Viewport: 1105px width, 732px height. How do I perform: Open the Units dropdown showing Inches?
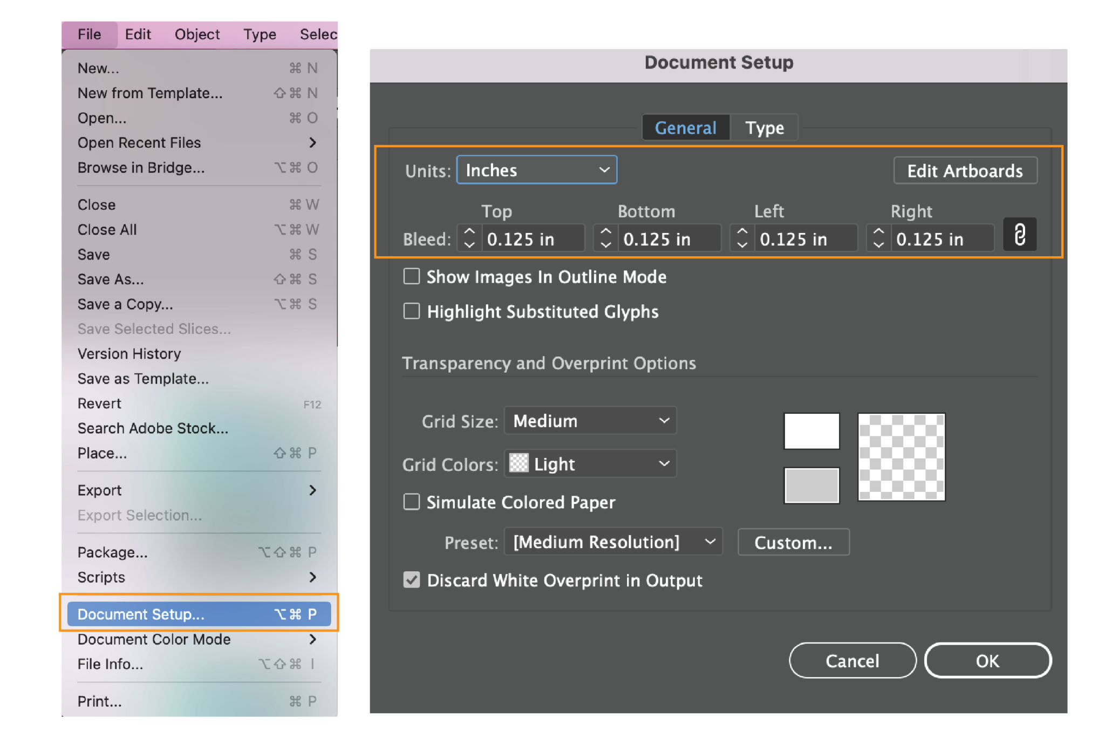point(536,170)
